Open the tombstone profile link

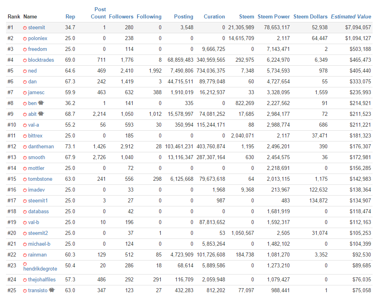click(40, 179)
